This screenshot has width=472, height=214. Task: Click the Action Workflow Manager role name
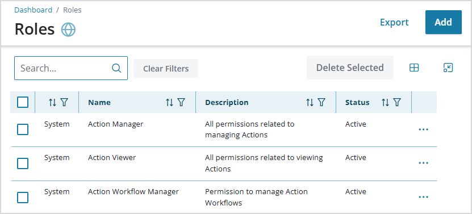click(x=133, y=192)
